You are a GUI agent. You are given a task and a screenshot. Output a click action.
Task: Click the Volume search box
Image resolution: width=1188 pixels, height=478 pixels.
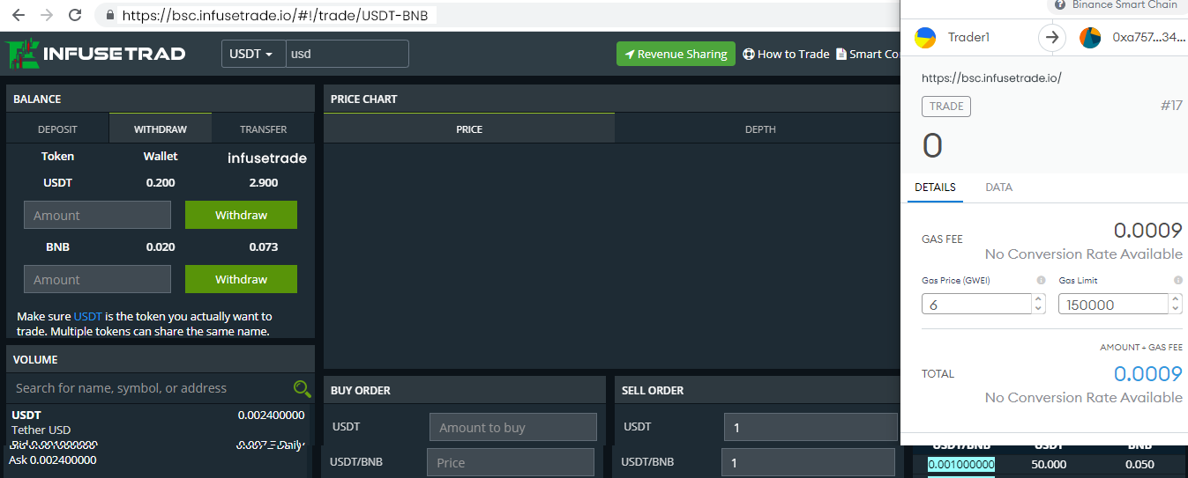[x=150, y=388]
